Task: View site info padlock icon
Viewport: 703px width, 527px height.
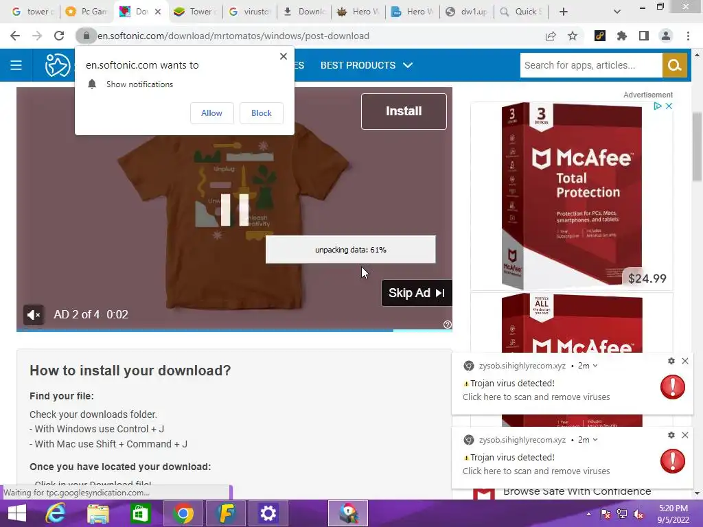Action: coord(86,36)
